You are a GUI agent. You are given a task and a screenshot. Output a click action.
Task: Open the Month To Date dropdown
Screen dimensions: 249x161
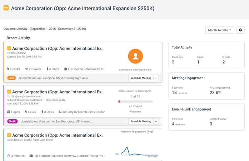point(220,30)
